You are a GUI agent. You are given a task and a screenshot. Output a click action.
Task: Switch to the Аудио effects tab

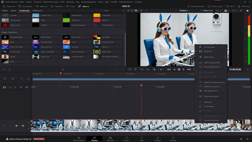tap(13, 11)
